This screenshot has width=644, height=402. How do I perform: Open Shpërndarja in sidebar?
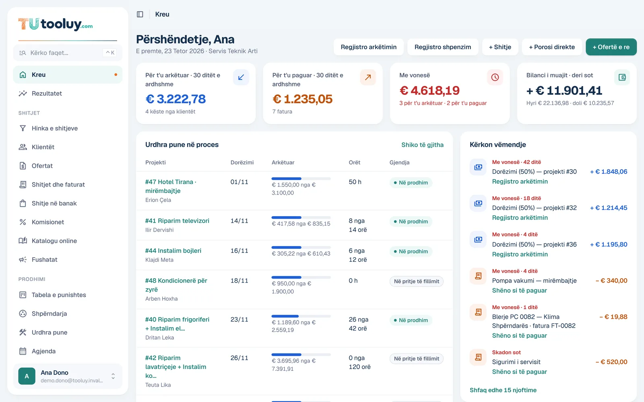68,314
